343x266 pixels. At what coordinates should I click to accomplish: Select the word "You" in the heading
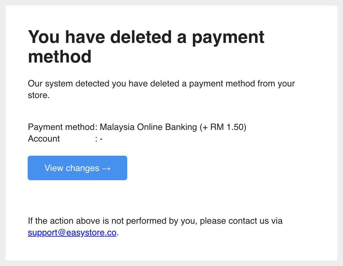(x=44, y=37)
